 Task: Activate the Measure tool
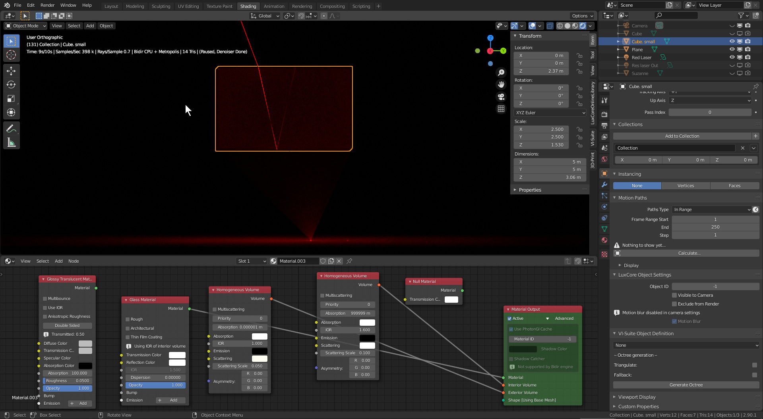[11, 142]
